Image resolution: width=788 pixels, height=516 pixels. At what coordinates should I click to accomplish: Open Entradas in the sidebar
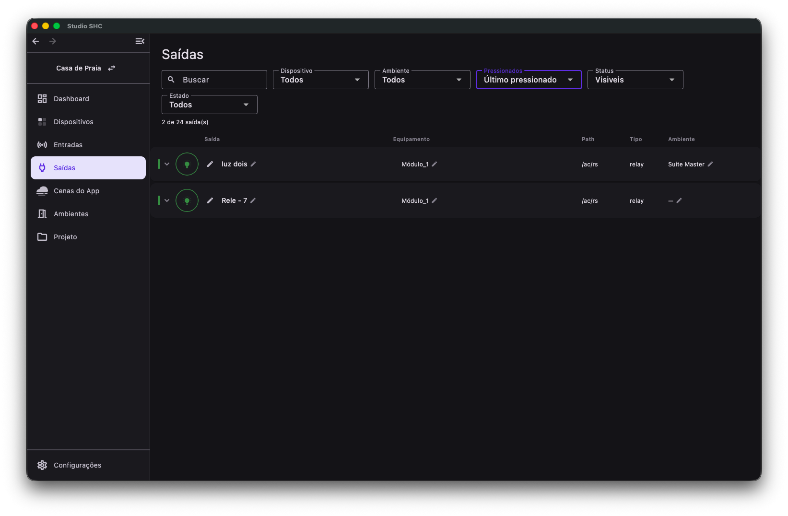point(88,145)
